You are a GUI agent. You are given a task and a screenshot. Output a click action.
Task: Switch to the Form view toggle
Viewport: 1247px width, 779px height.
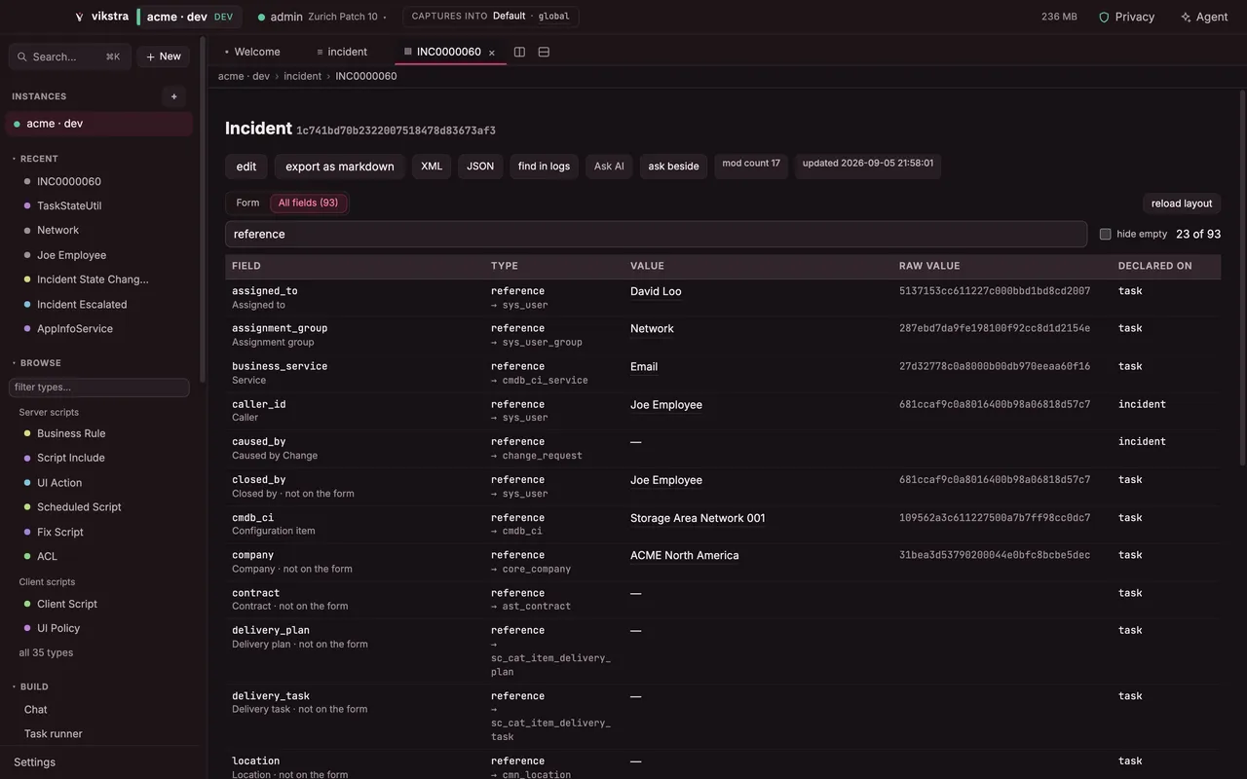(x=247, y=203)
